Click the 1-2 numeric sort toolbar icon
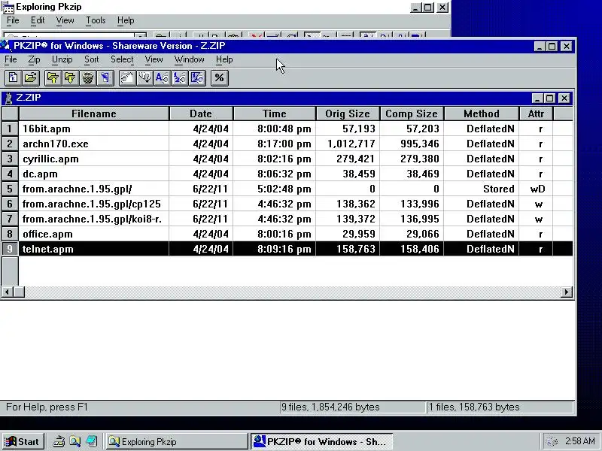The height and width of the screenshot is (451, 602). coord(179,78)
